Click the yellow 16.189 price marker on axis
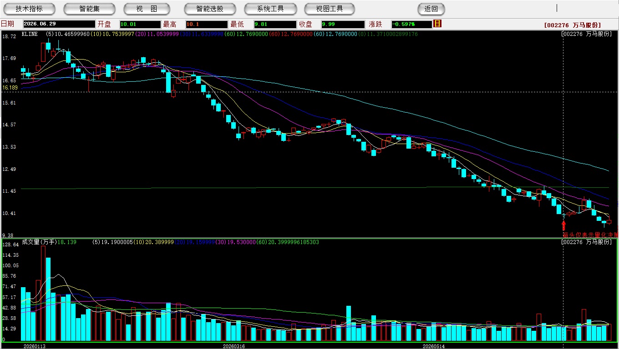 coord(10,87)
